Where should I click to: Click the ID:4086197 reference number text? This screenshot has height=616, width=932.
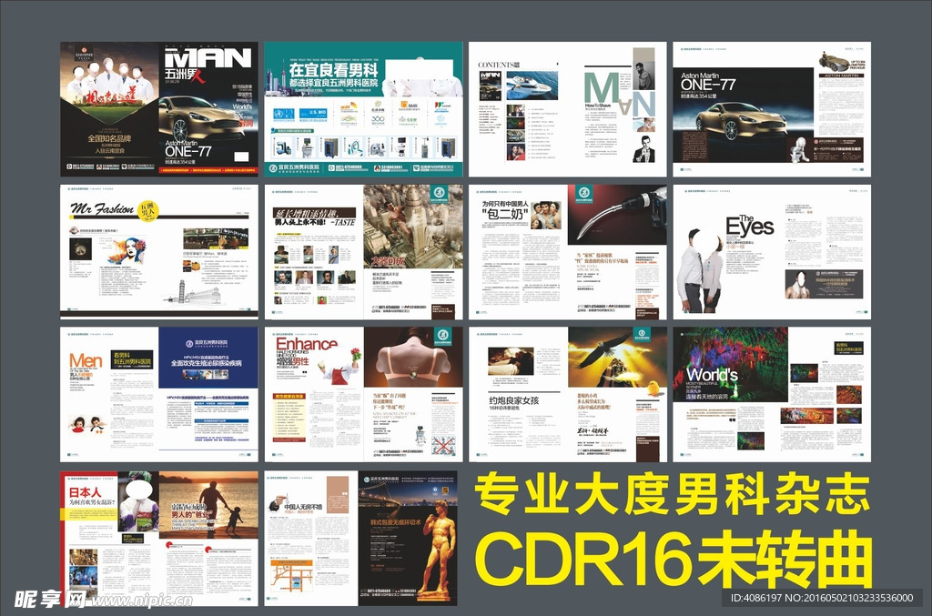point(764,598)
